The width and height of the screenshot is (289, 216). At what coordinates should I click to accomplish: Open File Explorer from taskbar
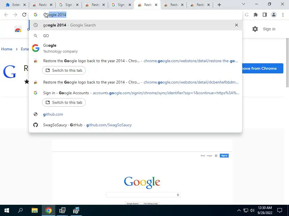(34, 210)
